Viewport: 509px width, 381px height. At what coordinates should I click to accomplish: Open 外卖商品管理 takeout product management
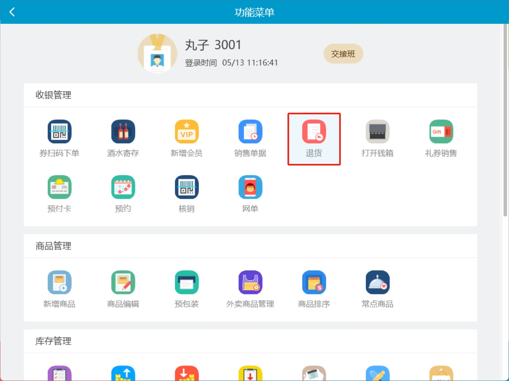tap(250, 290)
